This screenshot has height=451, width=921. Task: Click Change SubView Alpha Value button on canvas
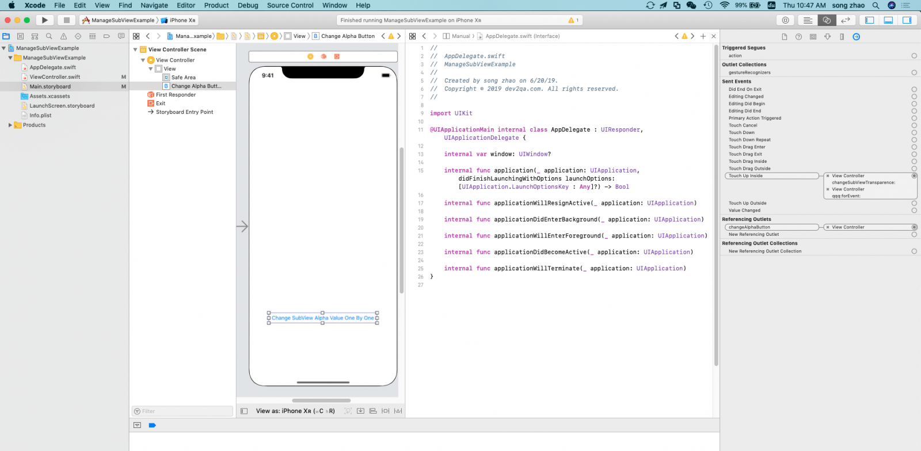pyautogui.click(x=322, y=318)
